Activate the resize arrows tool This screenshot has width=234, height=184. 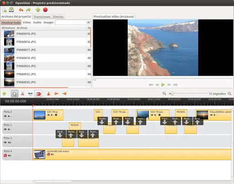[x=30, y=94]
